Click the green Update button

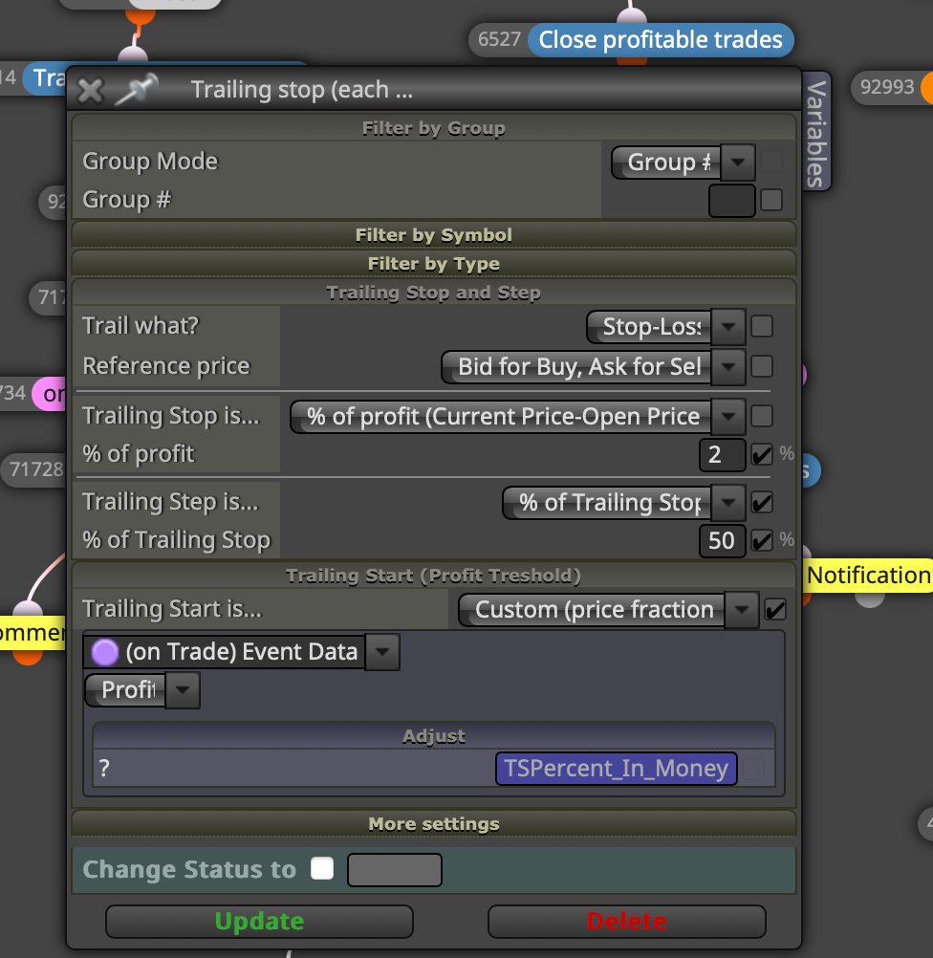[259, 922]
